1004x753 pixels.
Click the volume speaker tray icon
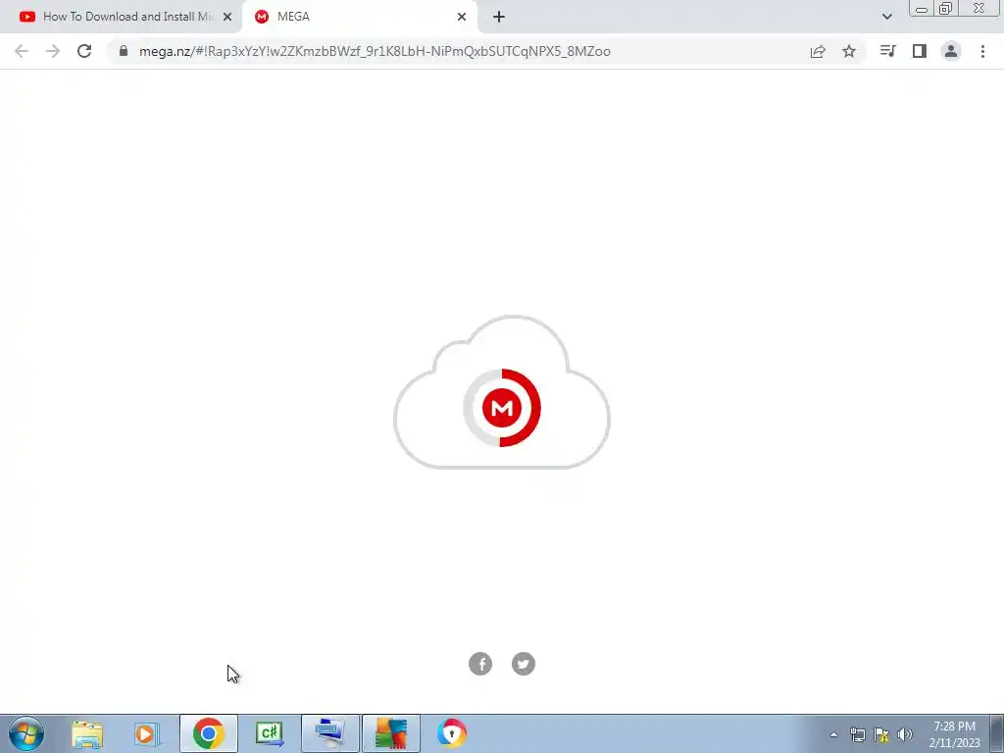point(905,734)
